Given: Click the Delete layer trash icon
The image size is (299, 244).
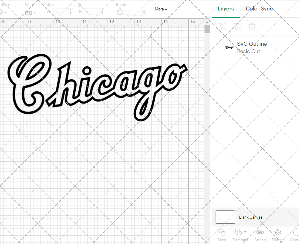Looking at the screenshot, I should 252,27.
